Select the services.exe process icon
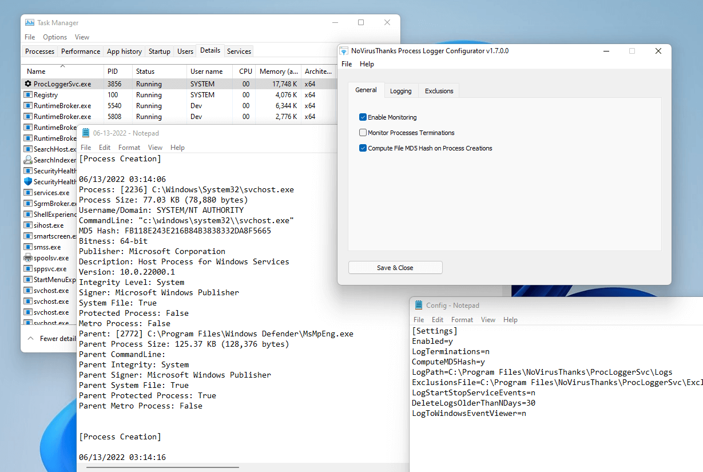The height and width of the screenshot is (472, 703). 28,193
